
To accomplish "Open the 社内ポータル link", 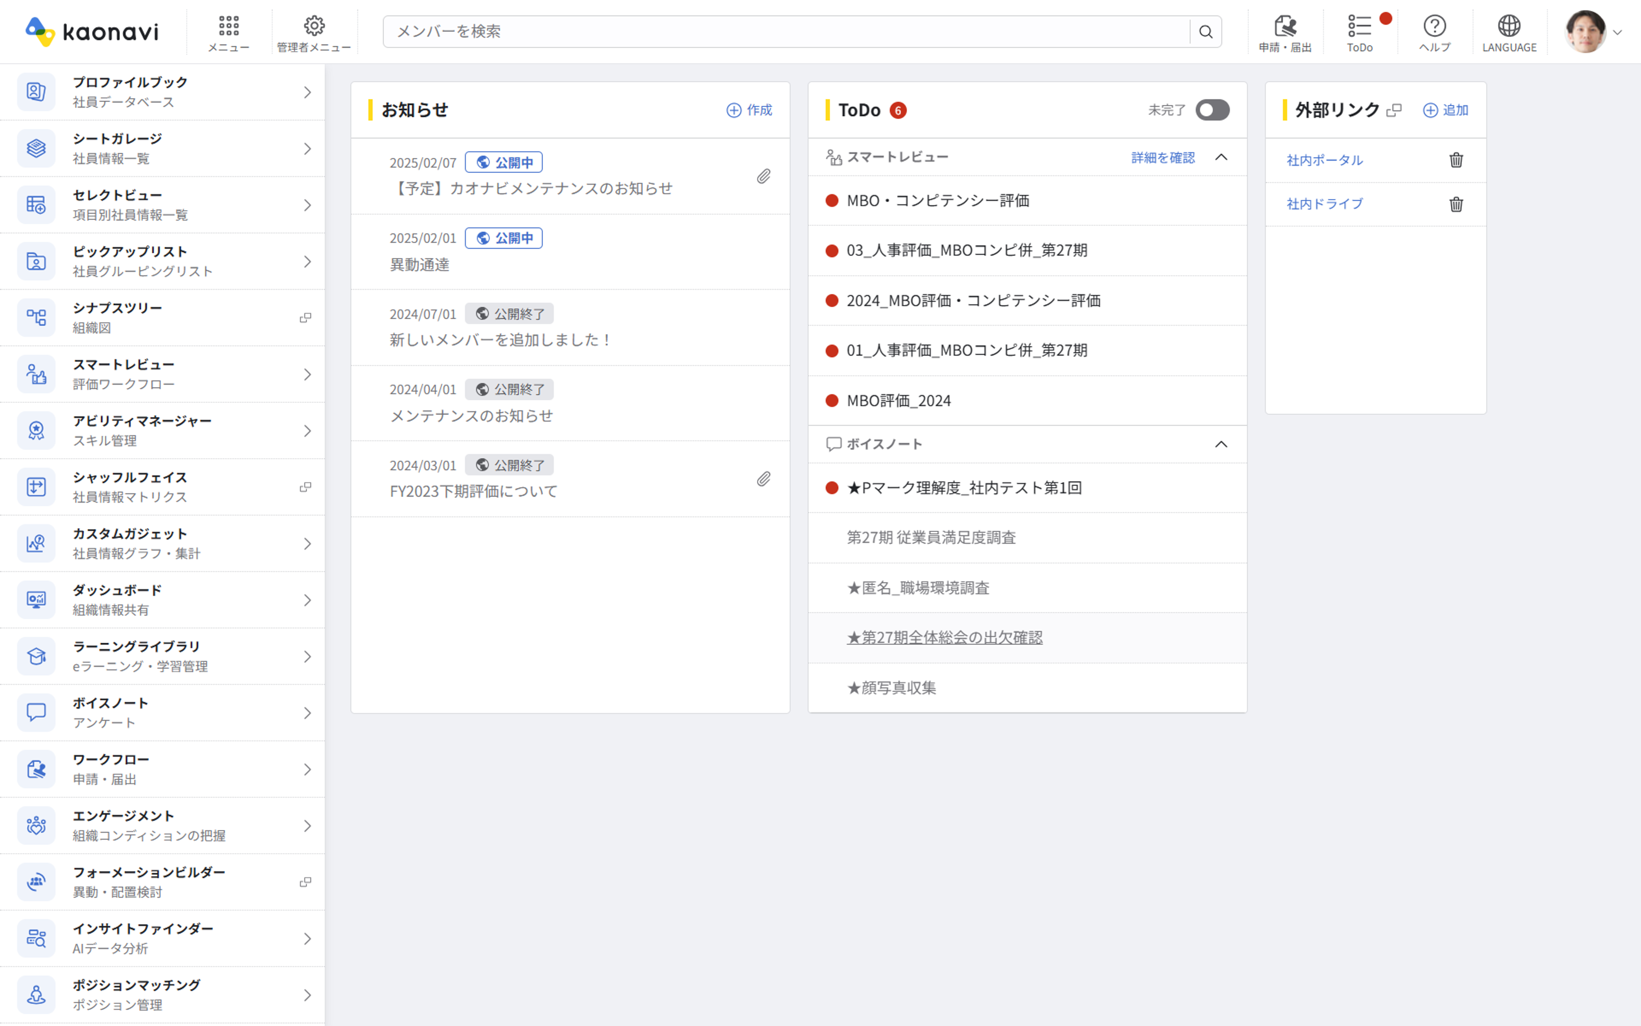I will click(x=1324, y=160).
